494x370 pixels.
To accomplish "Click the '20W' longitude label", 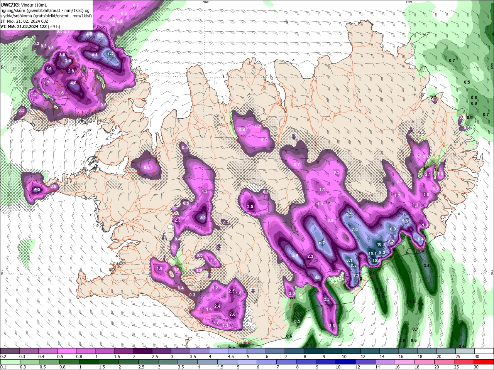I will 205,2.
